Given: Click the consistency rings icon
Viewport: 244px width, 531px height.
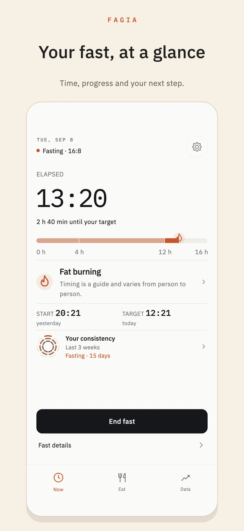Looking at the screenshot, I should click(48, 346).
